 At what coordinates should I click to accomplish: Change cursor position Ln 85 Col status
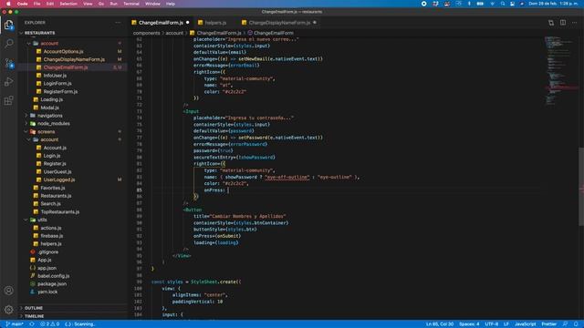[440, 324]
